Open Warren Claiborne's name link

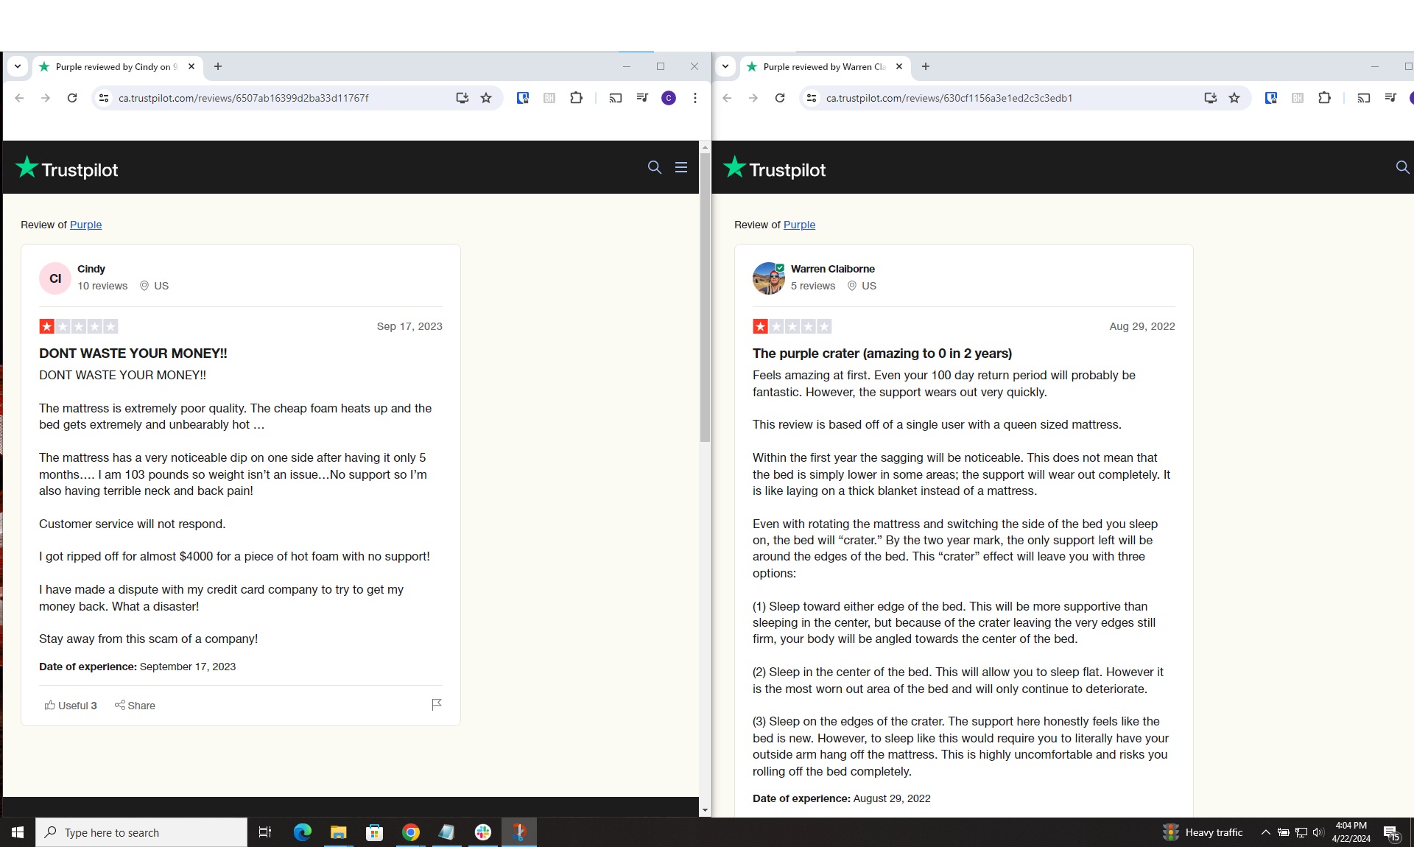point(833,269)
